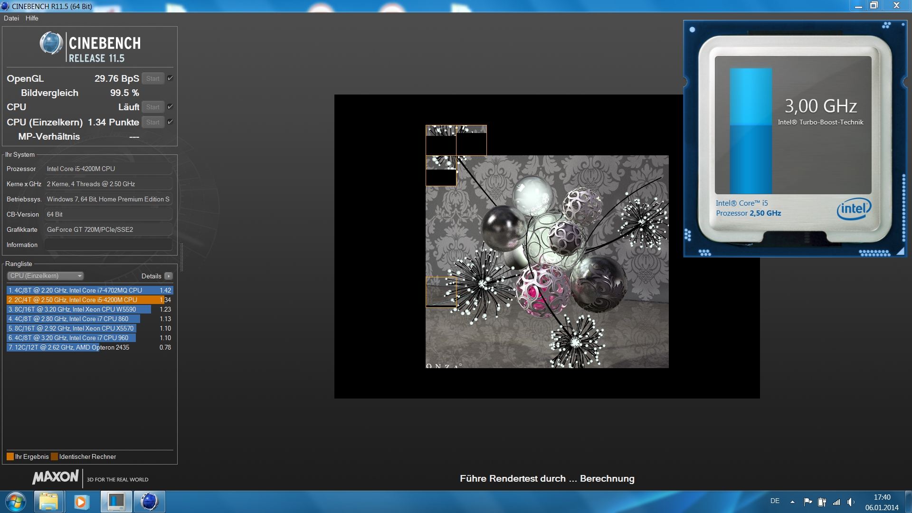Open the Action Center flag icon
912x513 pixels.
[807, 502]
